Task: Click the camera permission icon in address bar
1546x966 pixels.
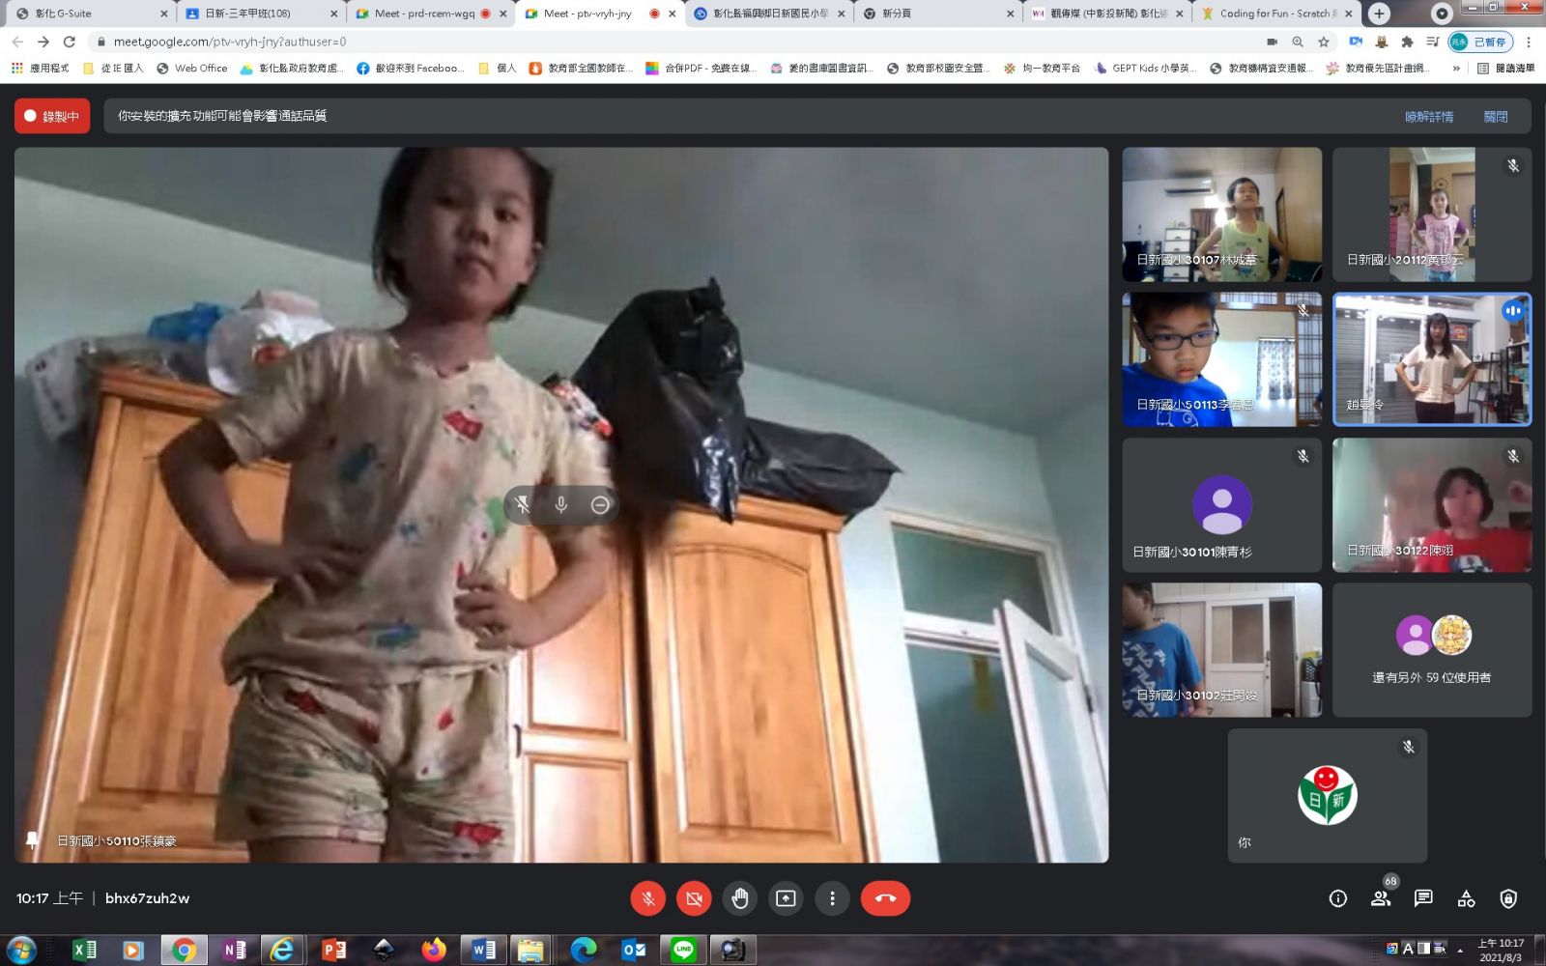Action: (x=1272, y=42)
